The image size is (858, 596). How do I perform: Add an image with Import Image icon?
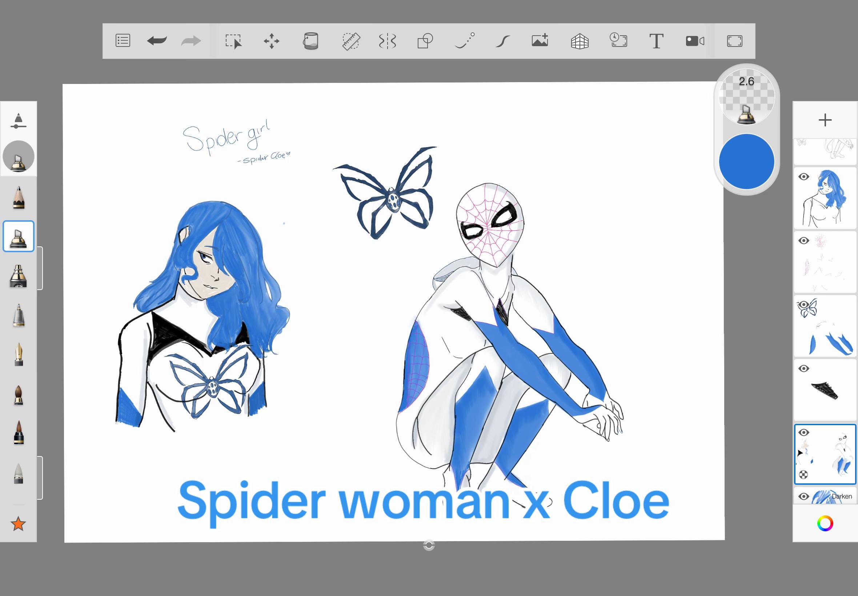[540, 40]
